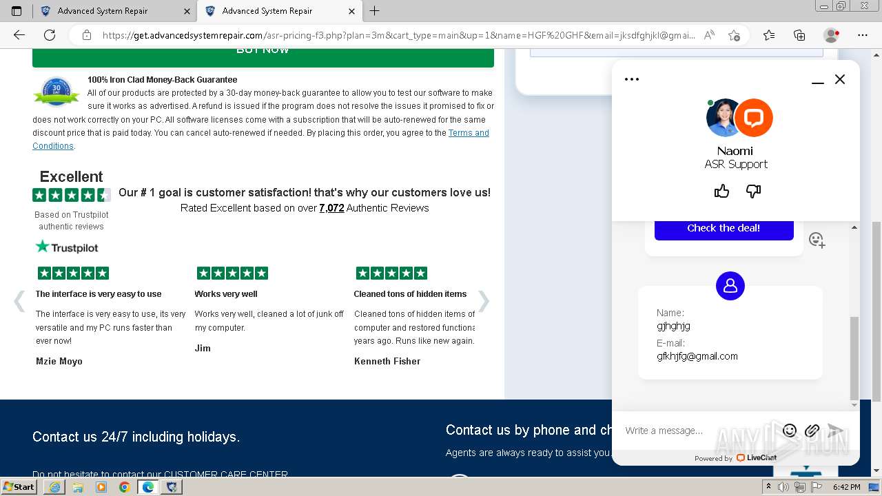Open Chrome from the taskbar
The width and height of the screenshot is (882, 496).
point(124,487)
